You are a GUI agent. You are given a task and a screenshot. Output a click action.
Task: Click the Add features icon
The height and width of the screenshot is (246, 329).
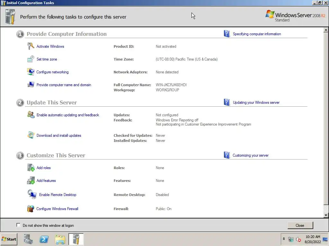click(31, 180)
